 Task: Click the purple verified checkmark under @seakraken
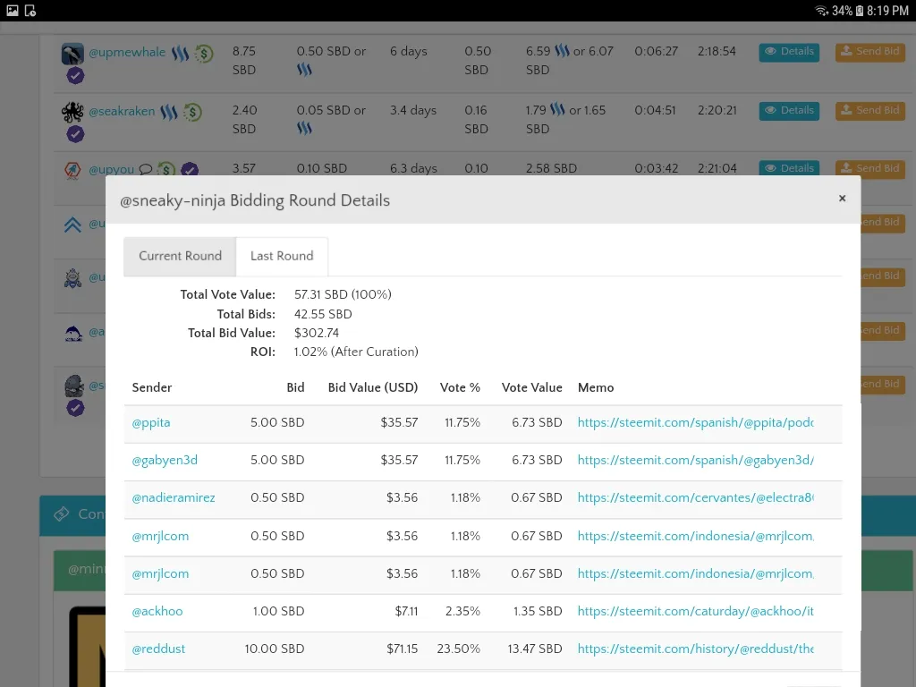pos(75,134)
